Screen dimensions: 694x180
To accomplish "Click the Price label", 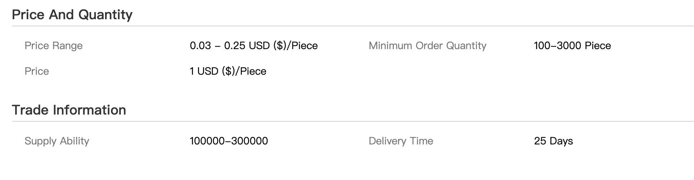I will click(x=37, y=71).
